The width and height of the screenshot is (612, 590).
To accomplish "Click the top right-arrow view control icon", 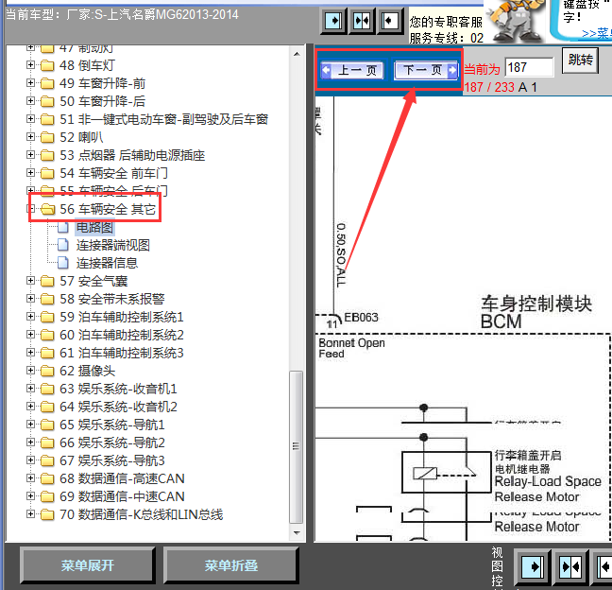I will 333,20.
